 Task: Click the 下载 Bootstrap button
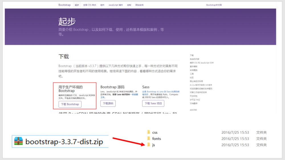click(x=70, y=104)
